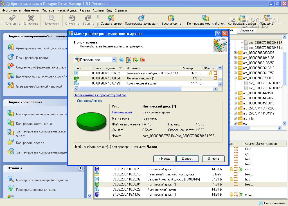Launch Мастер копирования одним кликом
Screen dimensions: 288x206
tap(37, 114)
